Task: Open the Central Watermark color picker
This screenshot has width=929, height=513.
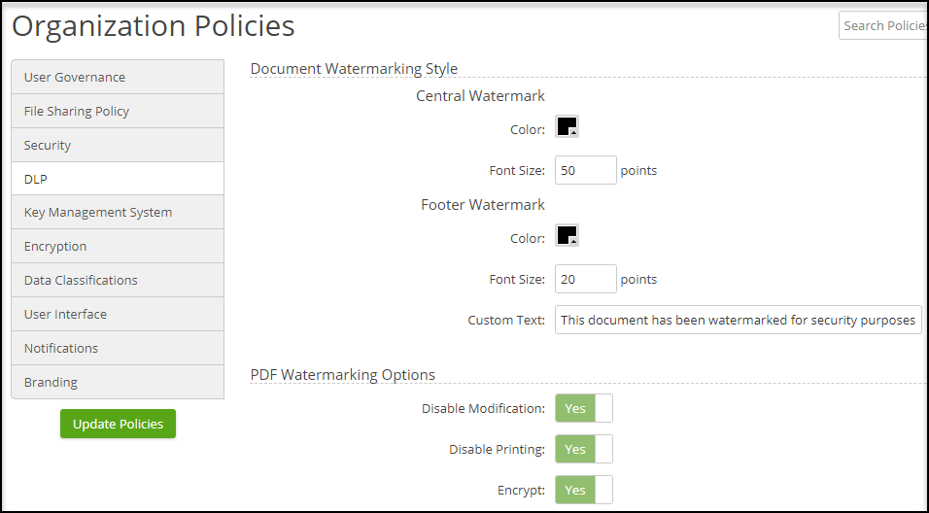Action: tap(567, 128)
